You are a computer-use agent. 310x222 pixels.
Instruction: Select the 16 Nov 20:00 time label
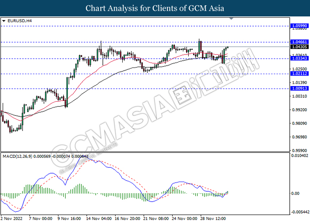(128, 218)
